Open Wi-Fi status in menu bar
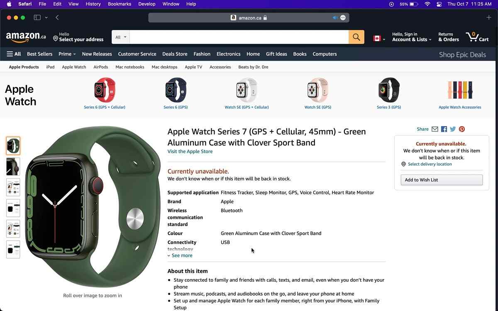498x311 pixels. pyautogui.click(x=427, y=4)
